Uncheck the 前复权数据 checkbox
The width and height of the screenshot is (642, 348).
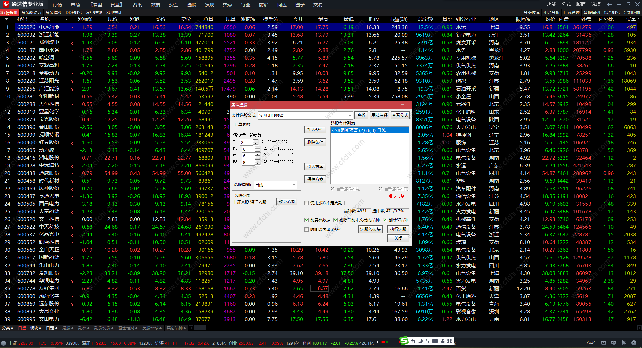tap(306, 220)
